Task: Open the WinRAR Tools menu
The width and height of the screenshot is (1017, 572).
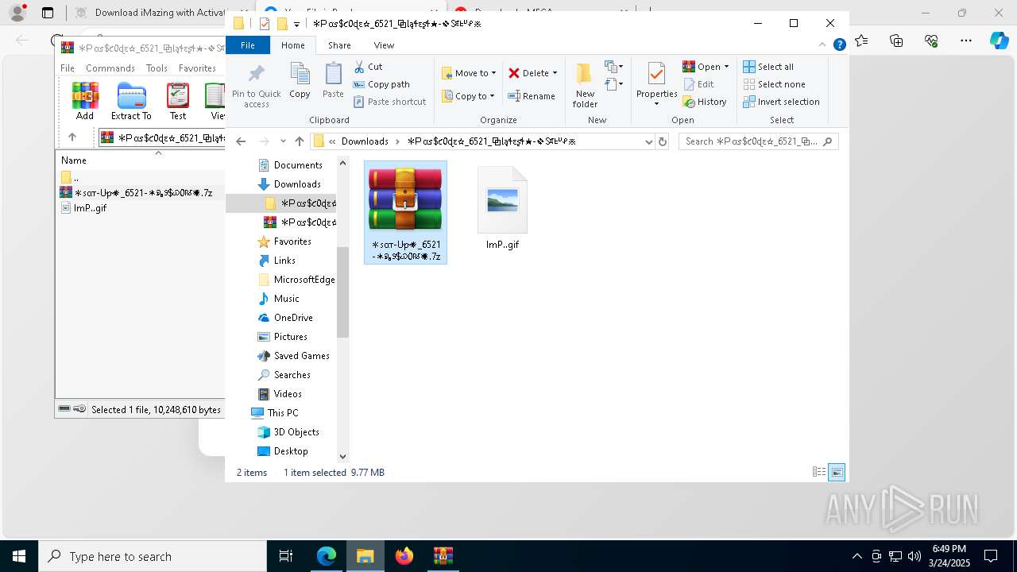Action: 157,68
